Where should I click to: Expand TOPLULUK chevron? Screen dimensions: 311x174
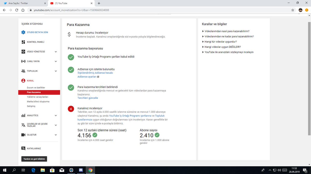pyautogui.click(x=56, y=71)
